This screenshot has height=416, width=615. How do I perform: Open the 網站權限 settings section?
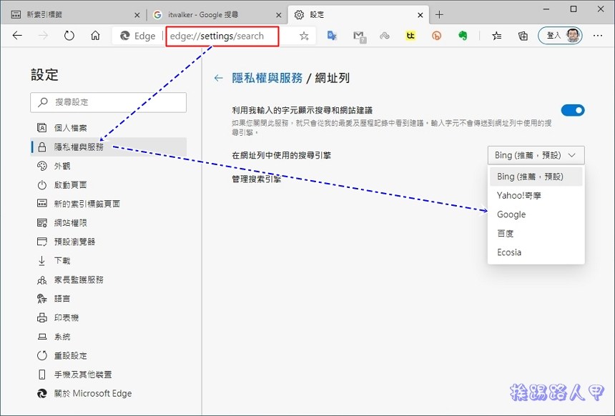tap(72, 222)
